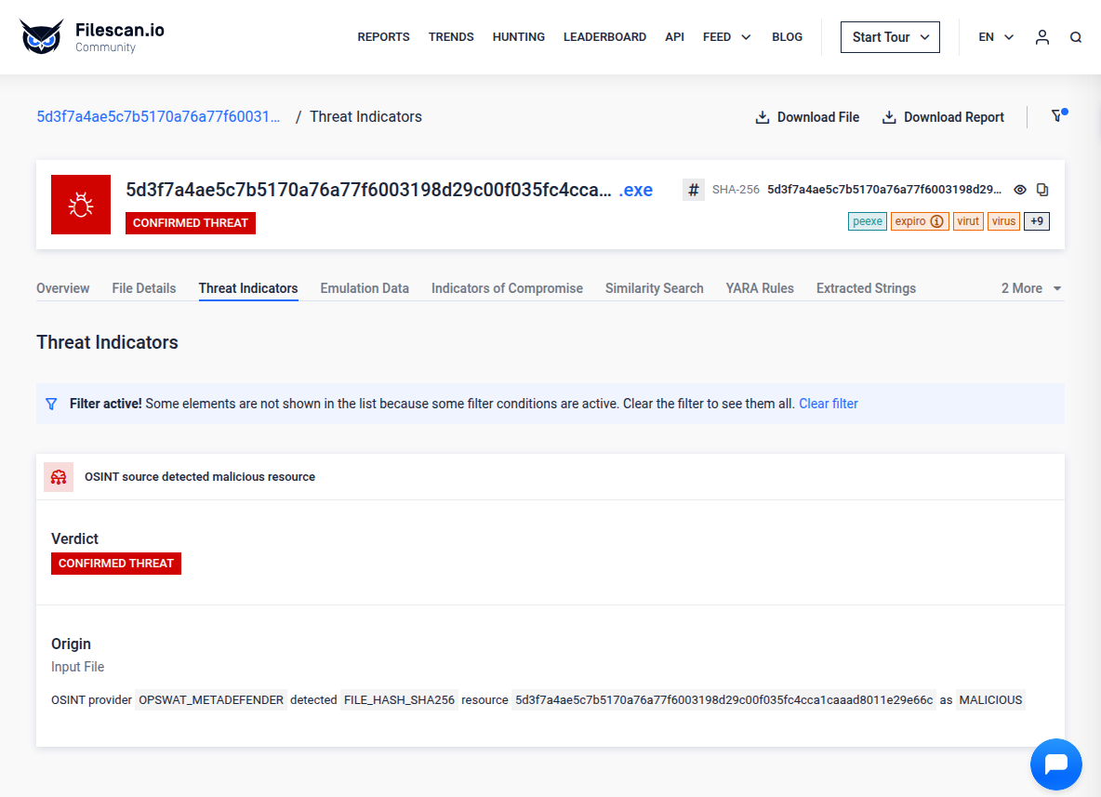This screenshot has width=1101, height=797.
Task: Click the expiro tag info icon
Action: pyautogui.click(x=936, y=221)
